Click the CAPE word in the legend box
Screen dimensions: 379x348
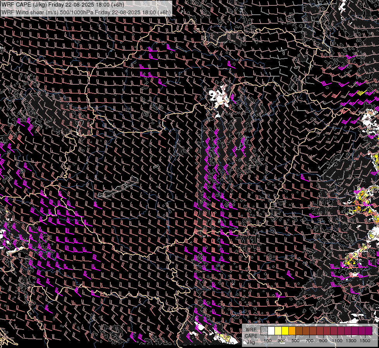coord(251,336)
